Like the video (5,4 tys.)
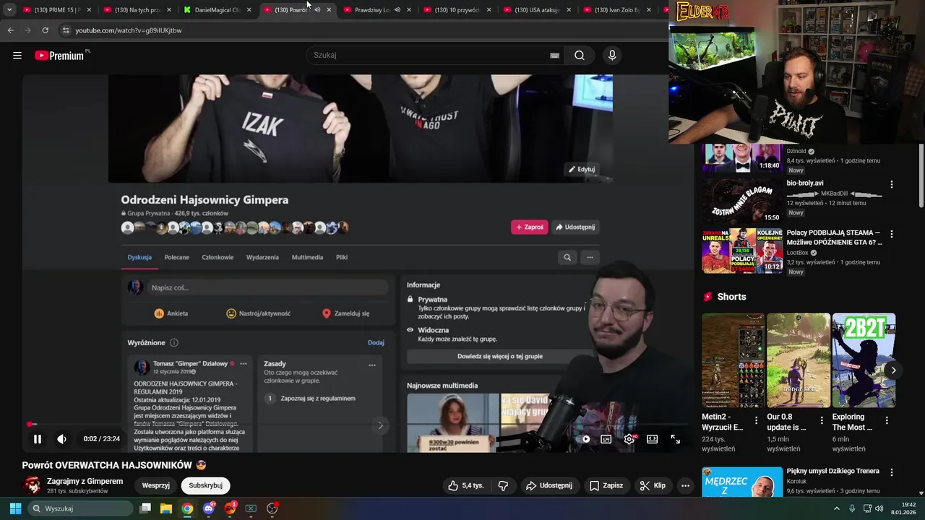 click(465, 485)
